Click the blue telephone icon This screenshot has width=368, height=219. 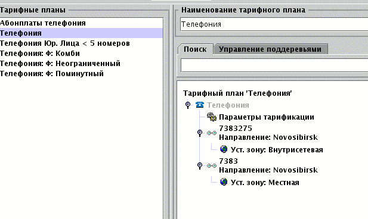pyautogui.click(x=200, y=105)
